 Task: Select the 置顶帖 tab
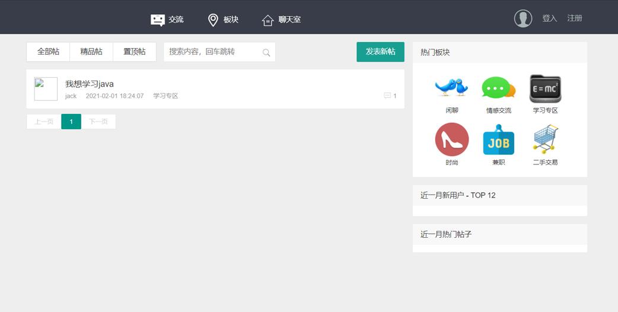(x=135, y=52)
